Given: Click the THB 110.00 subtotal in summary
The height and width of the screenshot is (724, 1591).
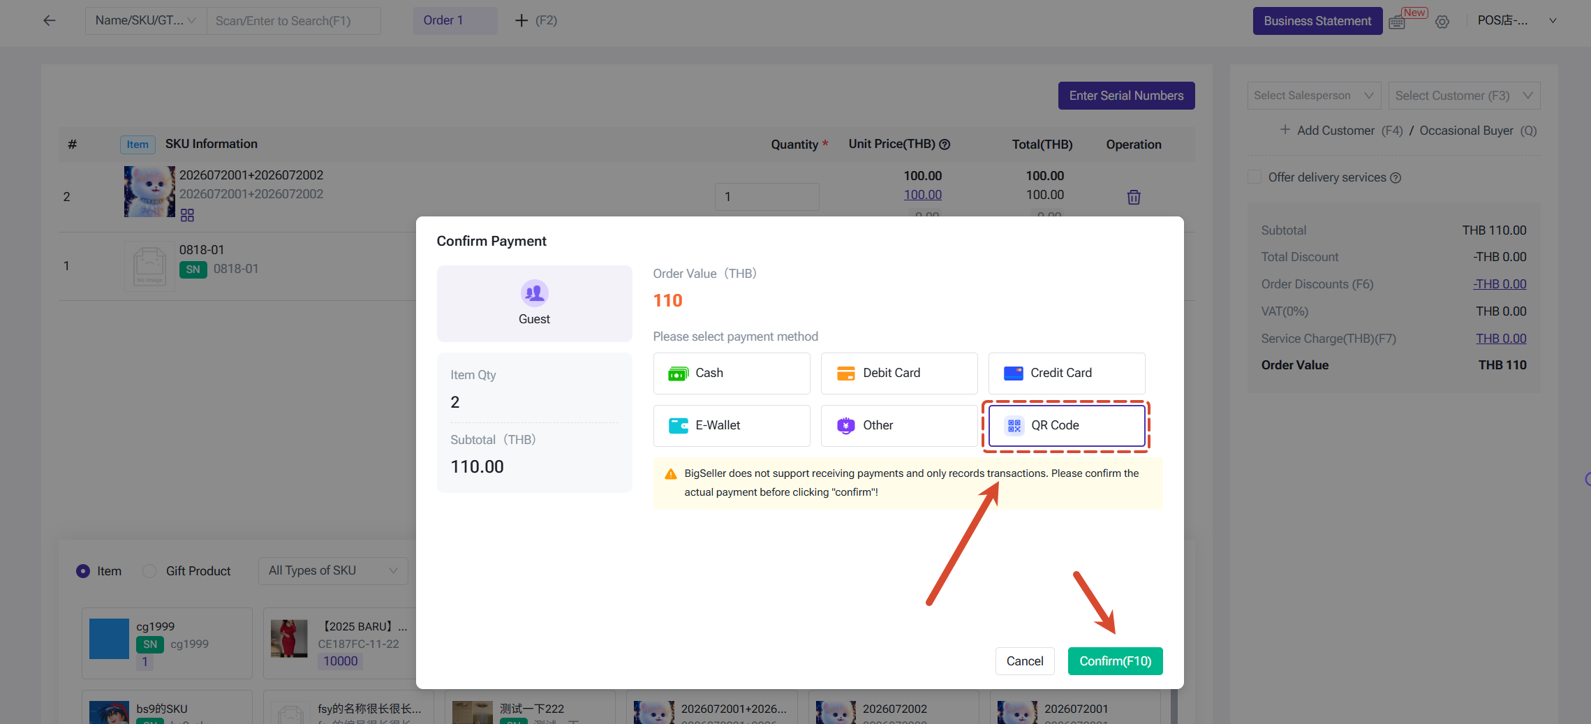Looking at the screenshot, I should (1494, 230).
